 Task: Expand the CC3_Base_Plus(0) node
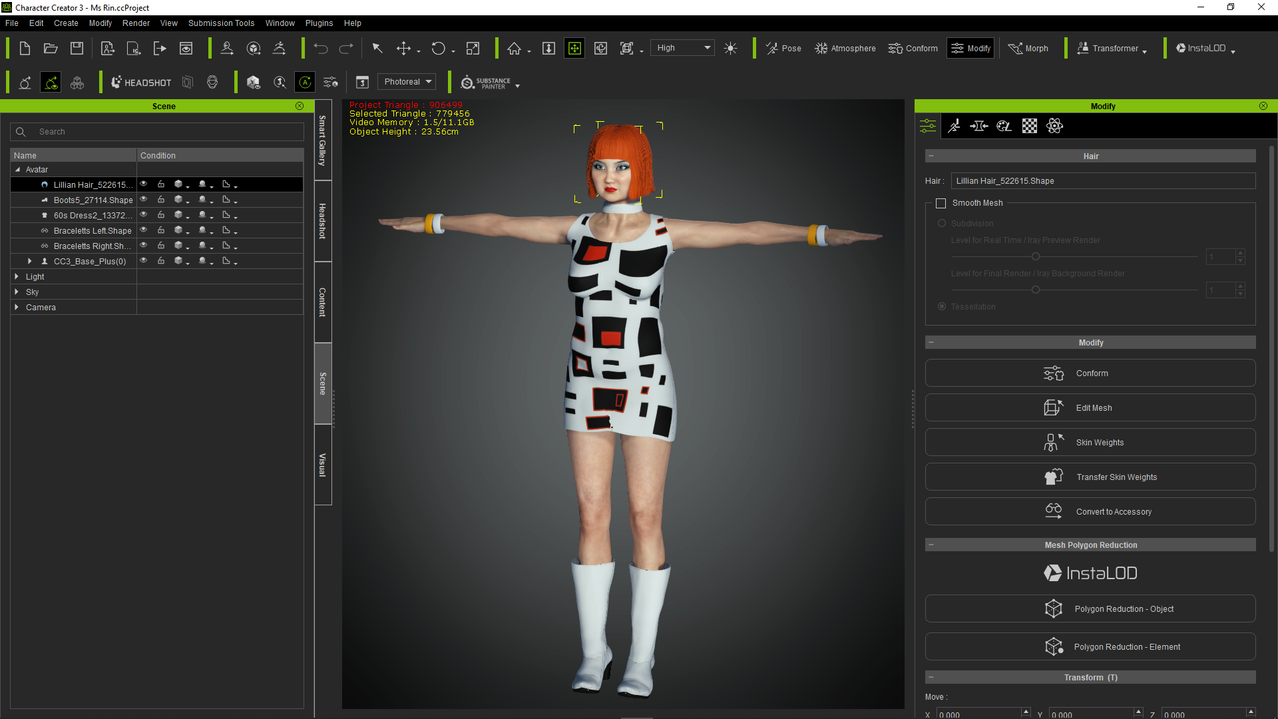29,261
